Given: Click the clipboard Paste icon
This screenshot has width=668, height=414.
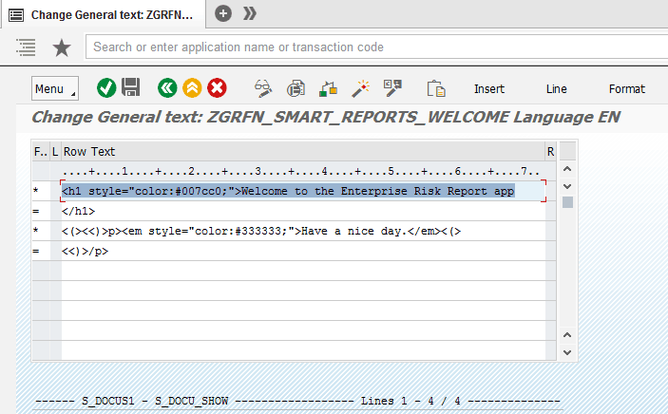Looking at the screenshot, I should tap(436, 88).
